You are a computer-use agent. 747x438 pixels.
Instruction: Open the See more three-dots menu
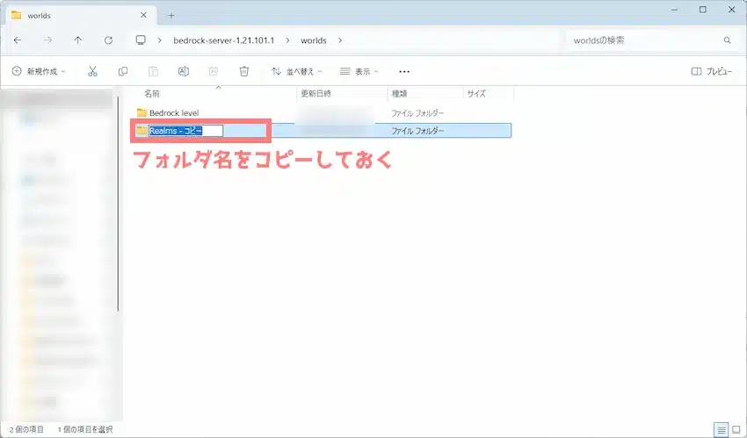point(404,71)
